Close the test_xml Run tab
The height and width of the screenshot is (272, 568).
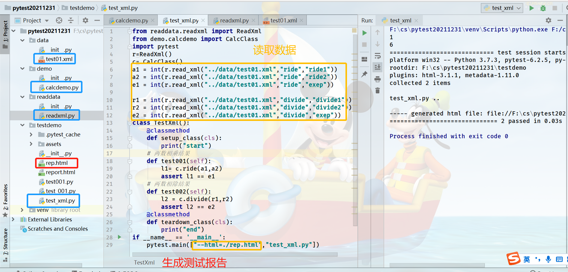point(416,20)
